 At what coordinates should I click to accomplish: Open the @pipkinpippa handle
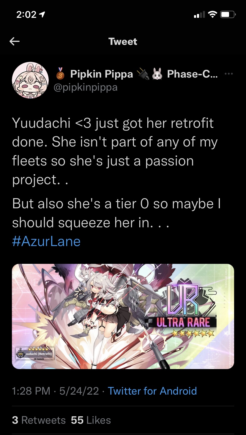[86, 87]
